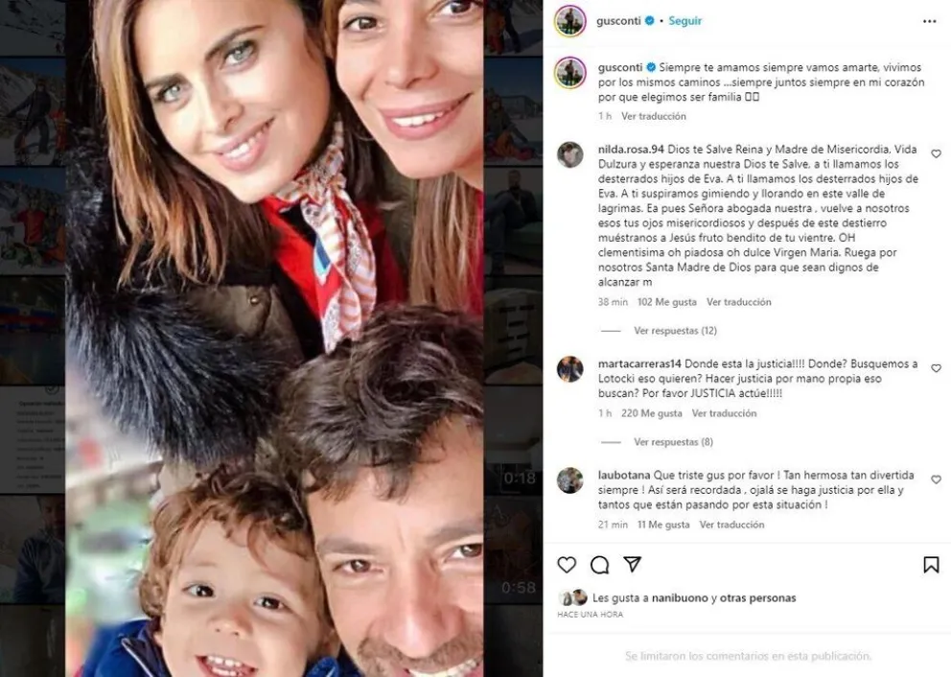This screenshot has height=677, width=951.
Task: Open nilda.rosa.94 commenter avatar
Action: 570,154
